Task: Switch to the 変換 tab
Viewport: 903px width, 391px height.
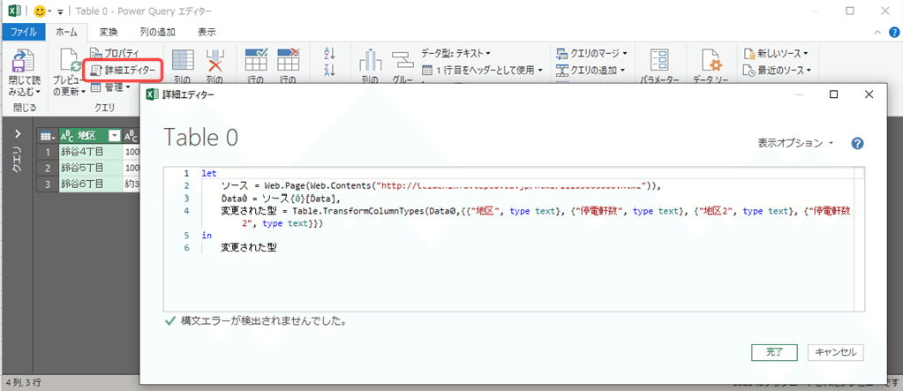Action: [109, 33]
